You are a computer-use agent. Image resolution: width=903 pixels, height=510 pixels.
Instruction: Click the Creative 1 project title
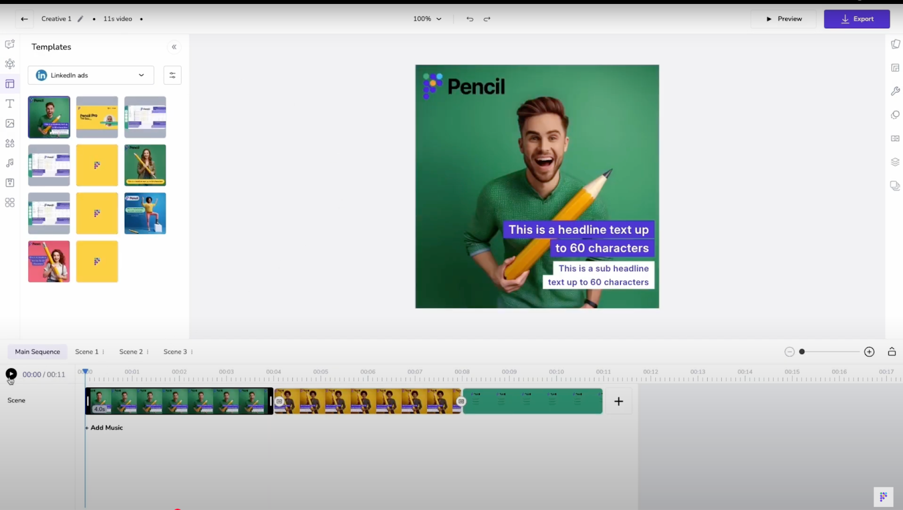coord(56,19)
